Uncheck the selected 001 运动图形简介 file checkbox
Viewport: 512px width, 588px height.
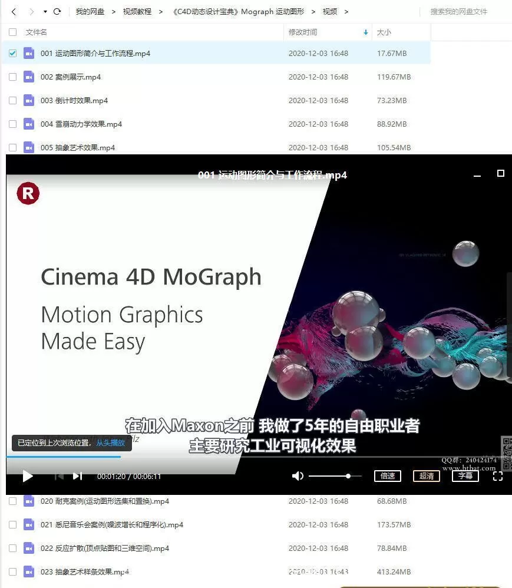click(x=13, y=53)
